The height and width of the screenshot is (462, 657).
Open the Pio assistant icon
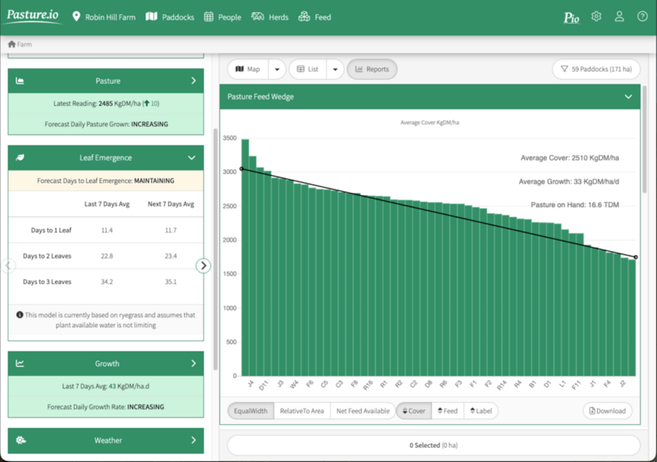[571, 17]
